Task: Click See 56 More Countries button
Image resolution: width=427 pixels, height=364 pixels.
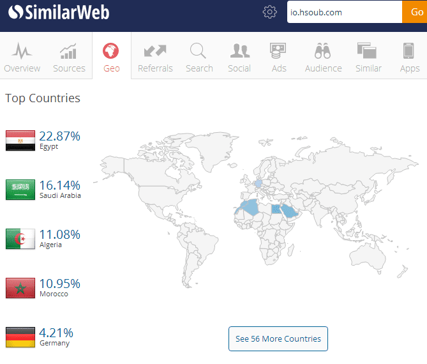Action: pyautogui.click(x=278, y=338)
